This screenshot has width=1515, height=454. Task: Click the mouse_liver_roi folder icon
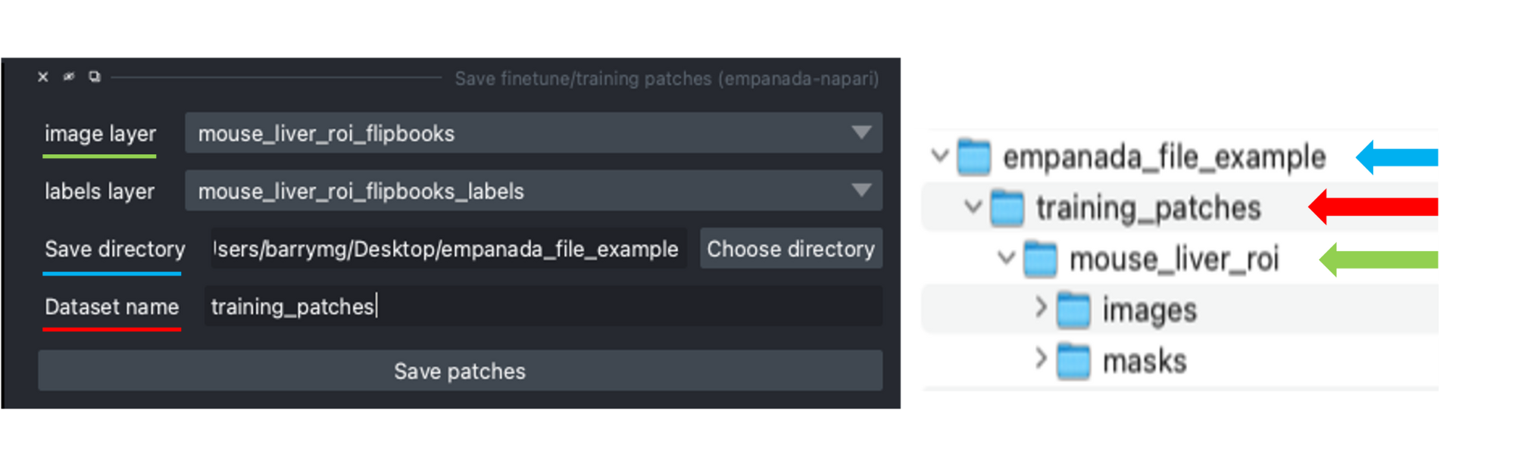tap(1040, 259)
